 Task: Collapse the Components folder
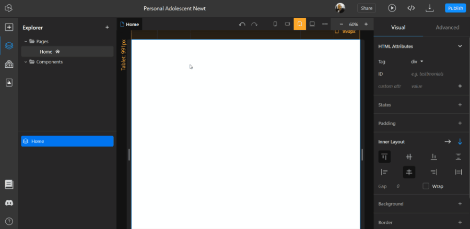pos(26,62)
